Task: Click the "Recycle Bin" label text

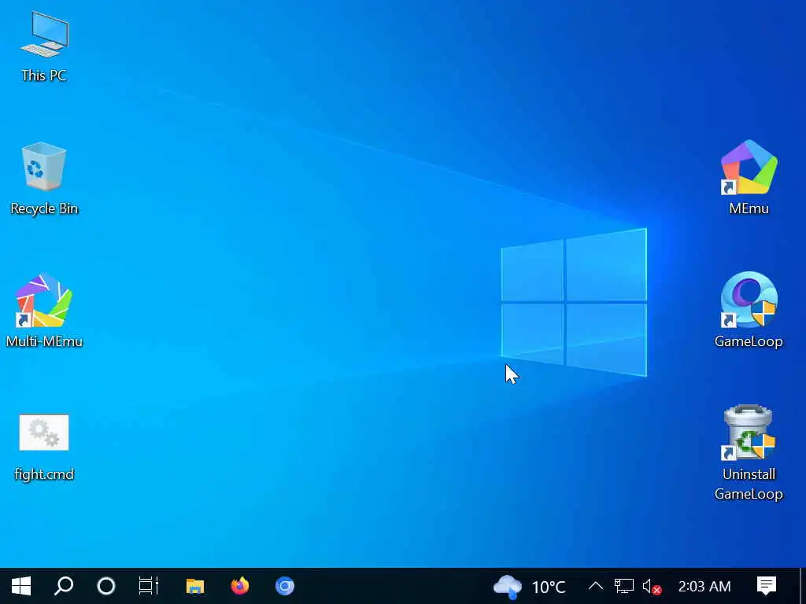Action: pos(44,208)
